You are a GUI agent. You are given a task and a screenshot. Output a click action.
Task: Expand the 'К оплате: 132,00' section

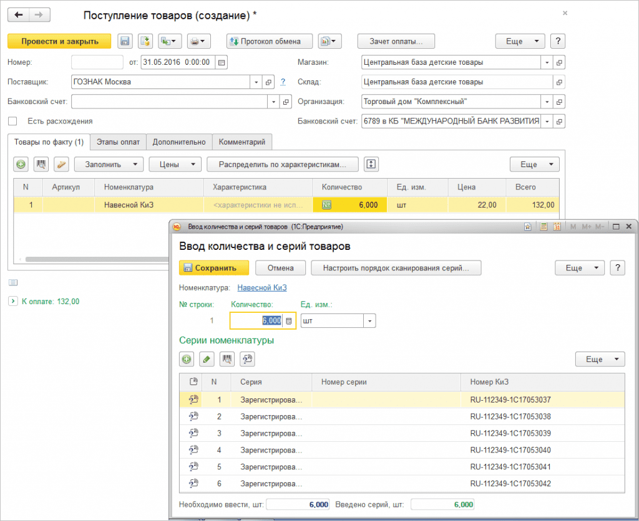click(12, 302)
